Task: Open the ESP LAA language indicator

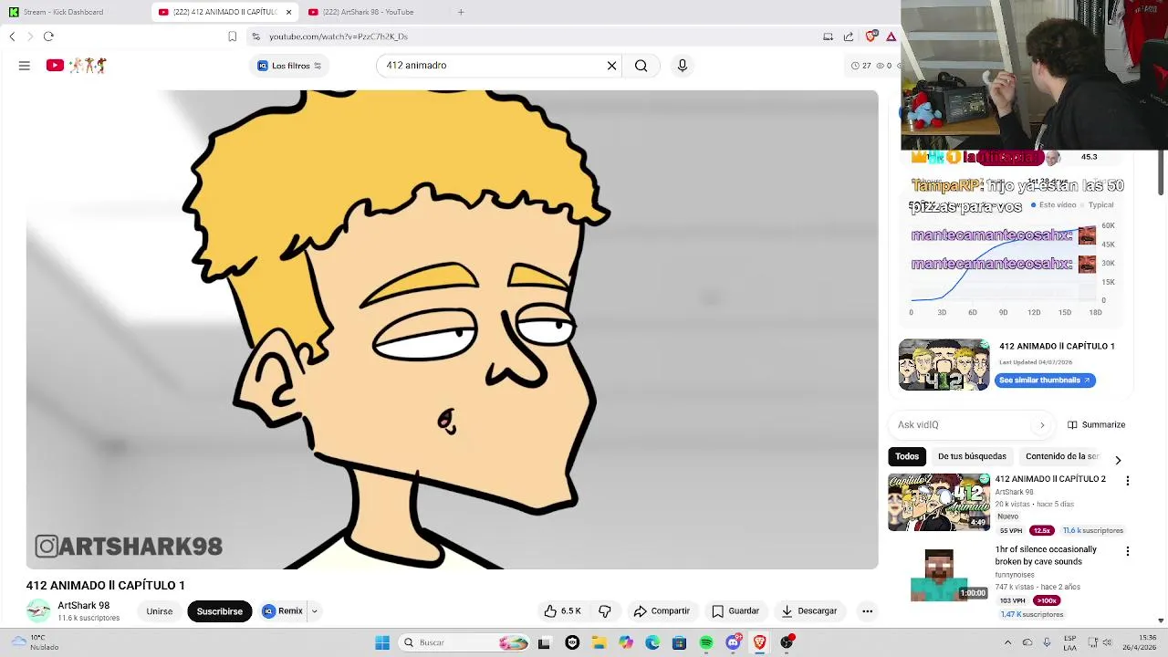Action: (1069, 642)
